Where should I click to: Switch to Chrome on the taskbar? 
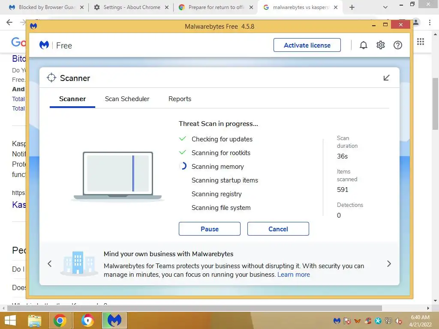(60, 320)
